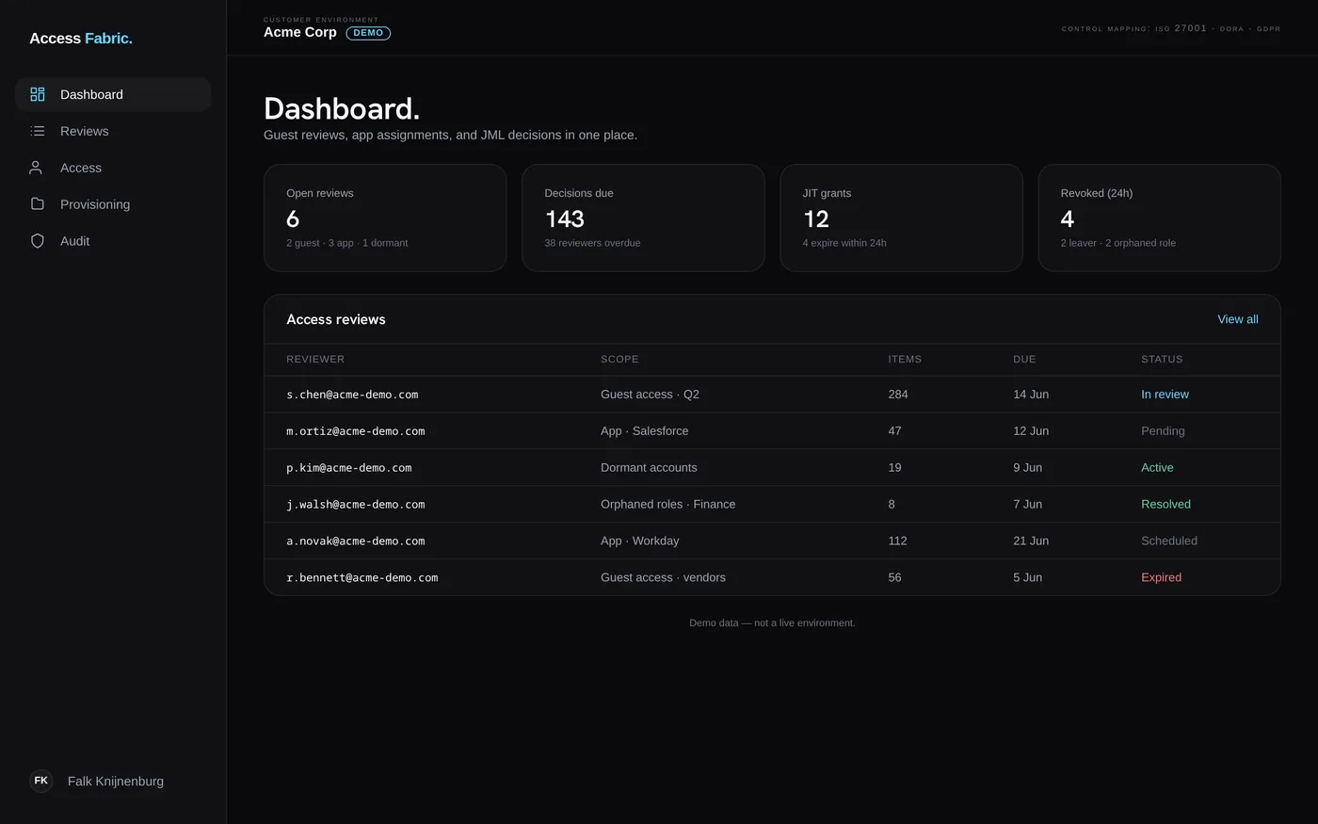Click the App · Workday scope
The image size is (1318, 824).
tap(640, 541)
